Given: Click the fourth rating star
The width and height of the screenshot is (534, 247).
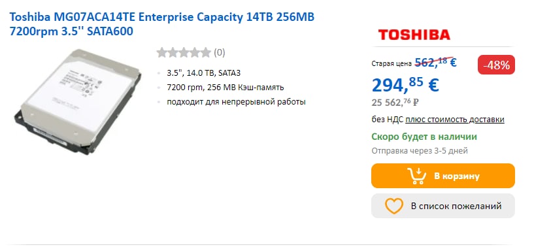Looking at the screenshot, I should (x=195, y=52).
